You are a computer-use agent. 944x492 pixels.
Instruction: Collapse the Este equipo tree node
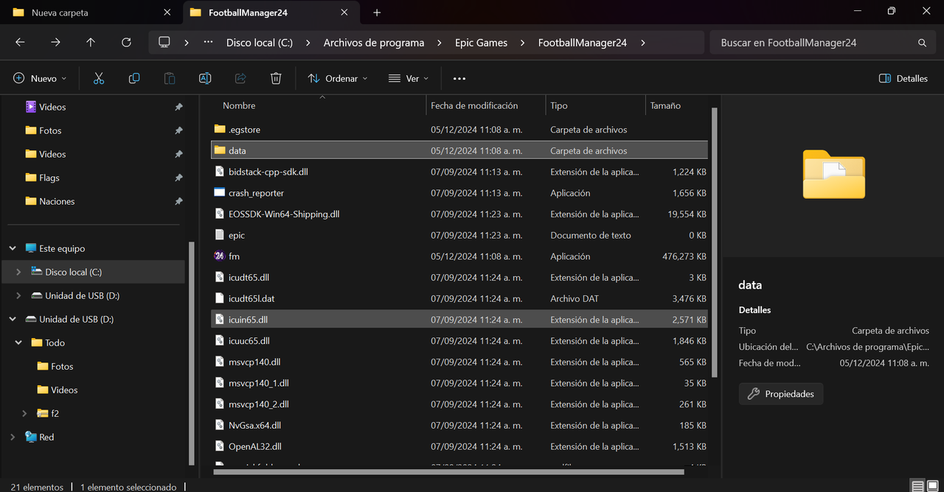[x=13, y=248]
